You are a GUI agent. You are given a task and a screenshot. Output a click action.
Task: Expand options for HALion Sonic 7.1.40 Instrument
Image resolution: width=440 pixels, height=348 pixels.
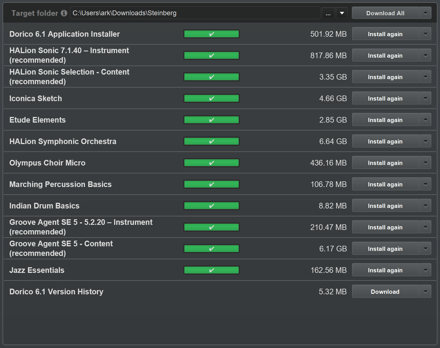click(x=425, y=55)
